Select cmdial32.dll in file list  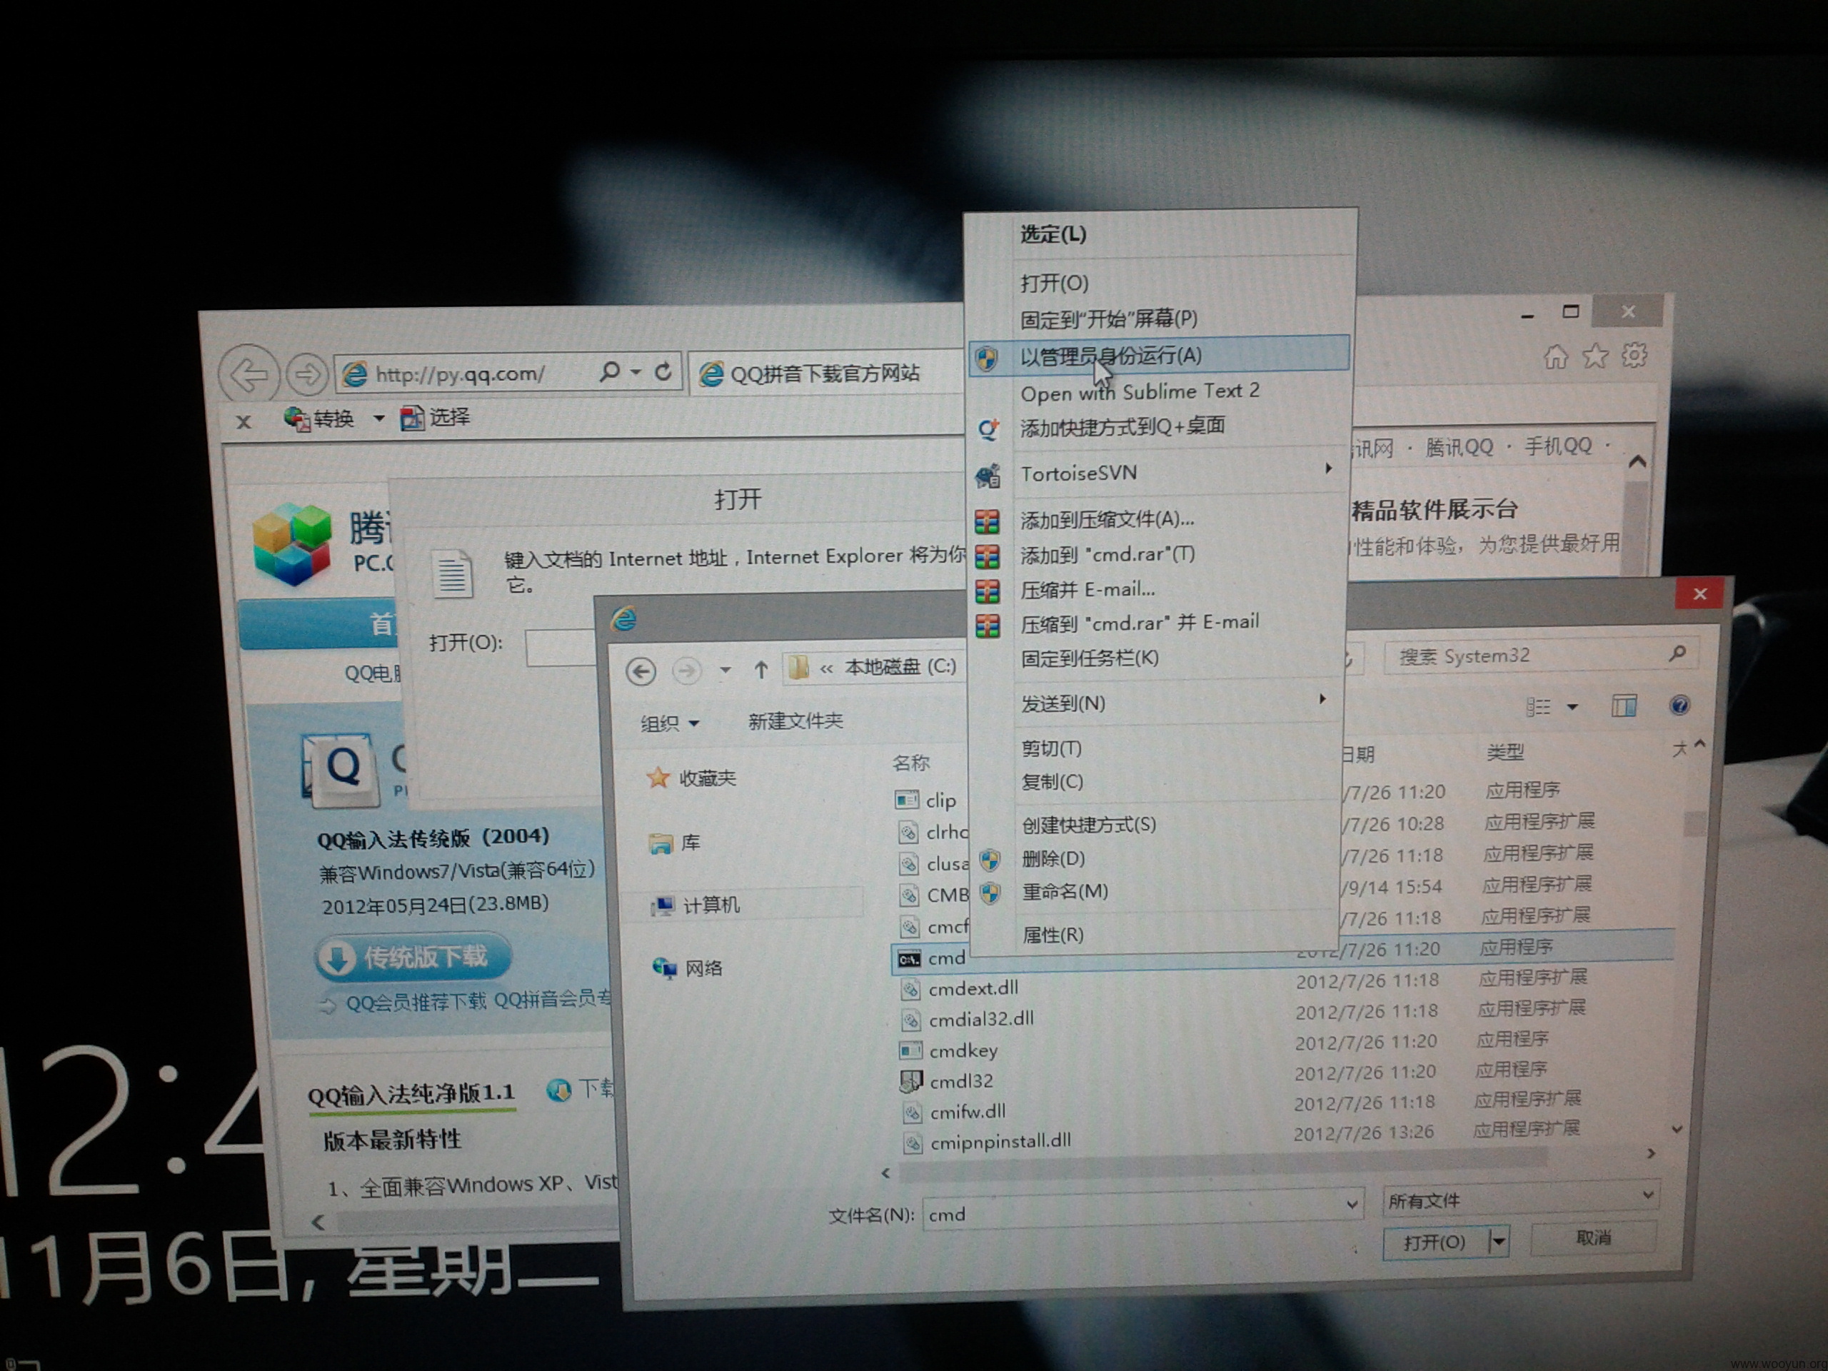[968, 1020]
